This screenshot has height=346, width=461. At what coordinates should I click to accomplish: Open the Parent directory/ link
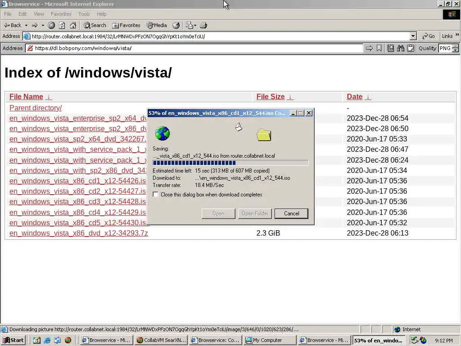tap(36, 108)
